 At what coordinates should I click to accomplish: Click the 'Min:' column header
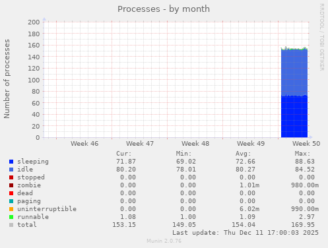(x=183, y=154)
